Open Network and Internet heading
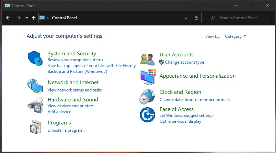This screenshot has height=153, width=276. pyautogui.click(x=73, y=83)
